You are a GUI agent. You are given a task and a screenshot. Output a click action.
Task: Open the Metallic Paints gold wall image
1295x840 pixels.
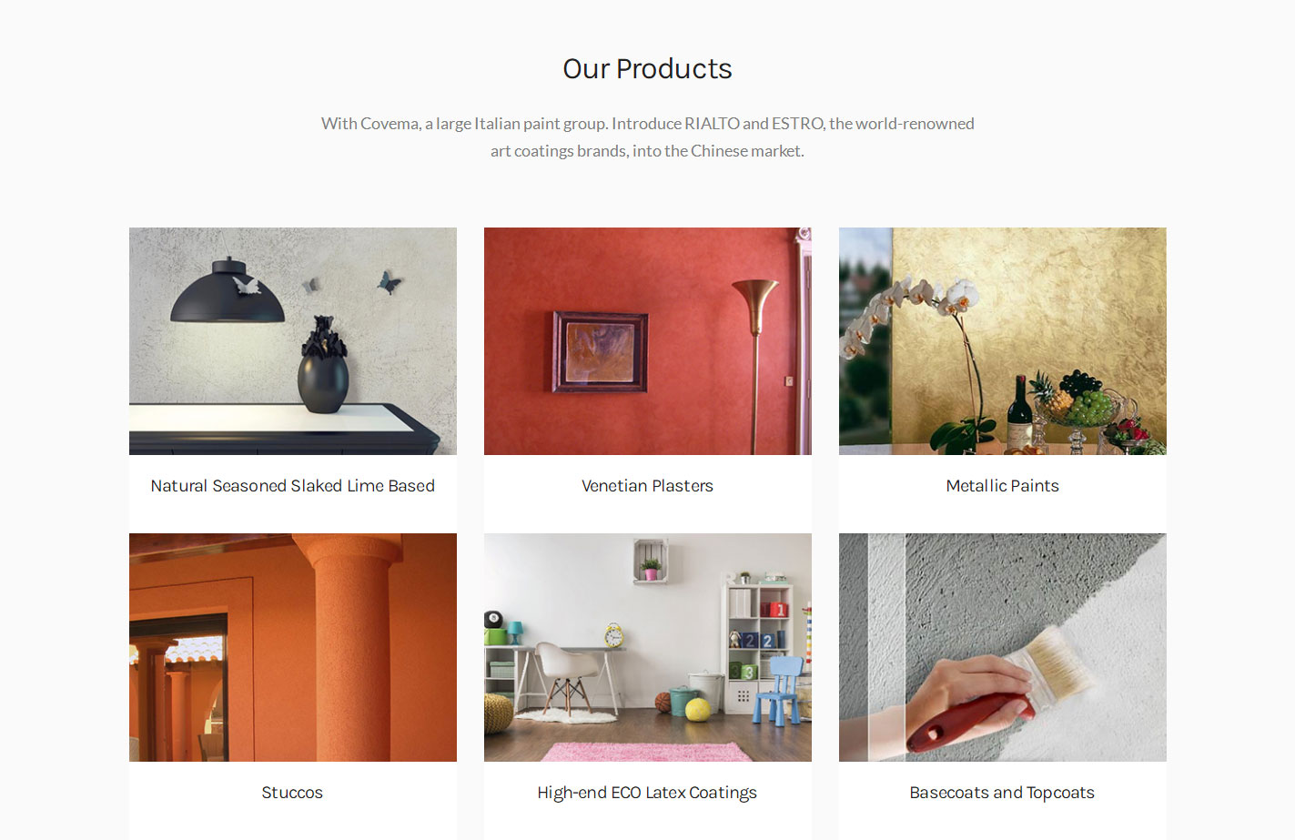1003,341
